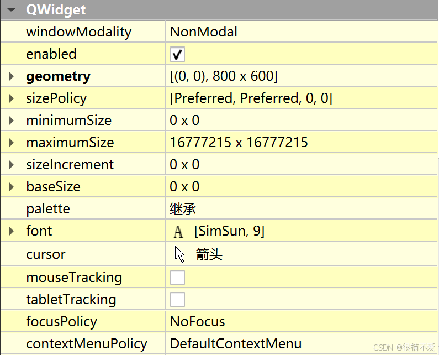Viewport: 439px width, 355px height.
Task: Expand the geometry property
Action: pos(12,76)
